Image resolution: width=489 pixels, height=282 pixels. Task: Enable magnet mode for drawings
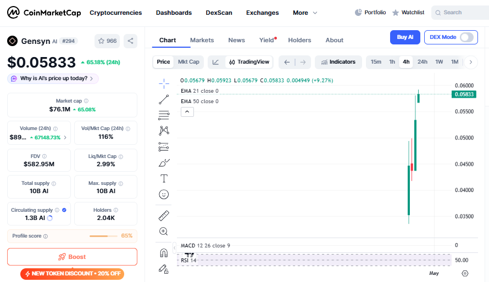[x=164, y=253]
